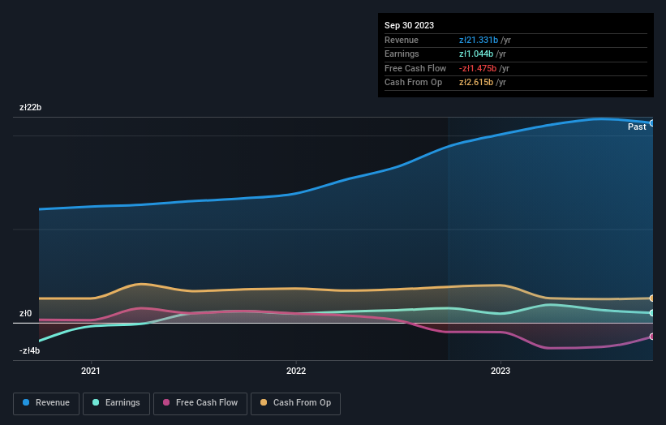Select the Free Cash Flow endpoint marker

click(652, 337)
